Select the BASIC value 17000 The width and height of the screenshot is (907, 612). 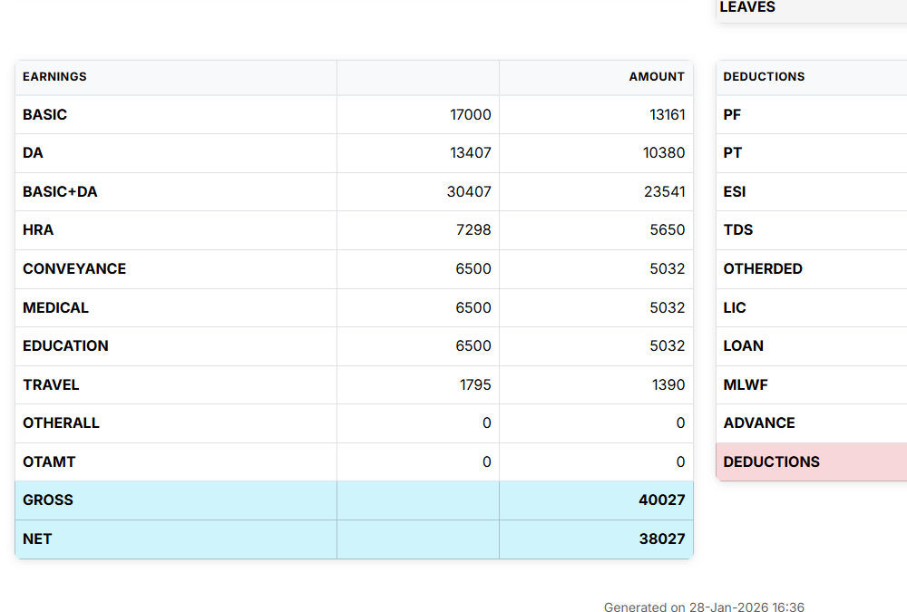click(x=470, y=115)
